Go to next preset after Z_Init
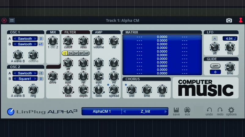The height and width of the screenshot is (137, 245). point(166,111)
